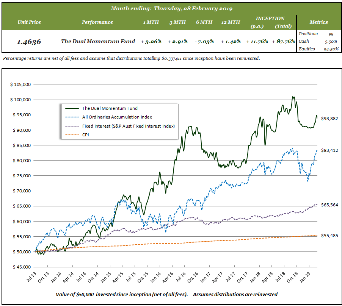Click the CPI legend entry

(86, 134)
